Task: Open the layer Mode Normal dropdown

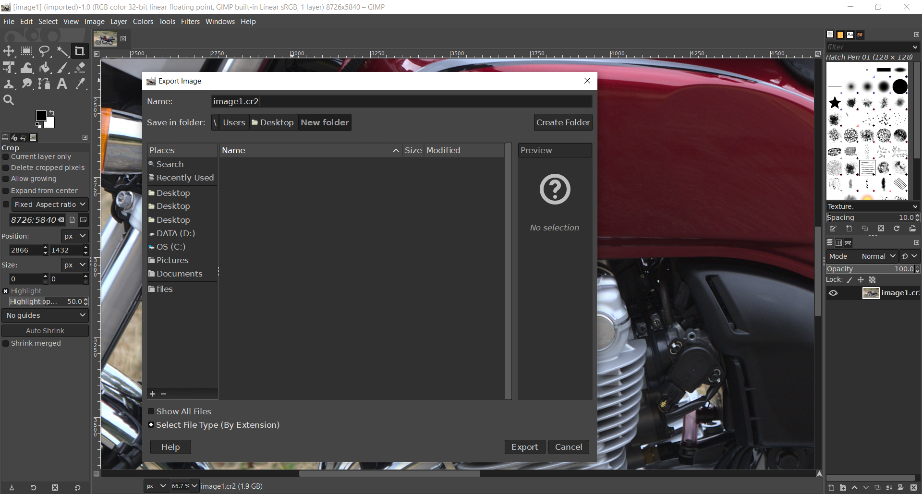Action: (x=878, y=256)
